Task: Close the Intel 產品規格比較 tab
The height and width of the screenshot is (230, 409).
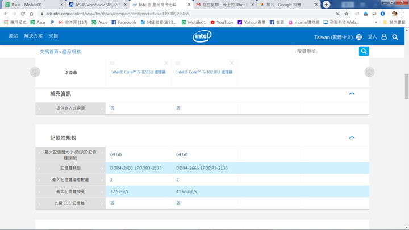Action: [x=189, y=5]
